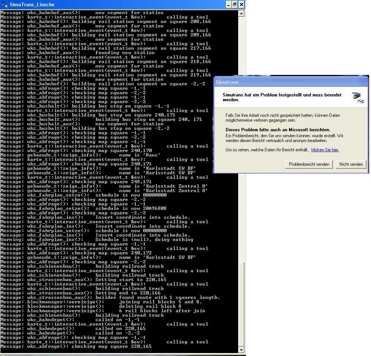Click the console vertical scrollbar thumb

241,303
